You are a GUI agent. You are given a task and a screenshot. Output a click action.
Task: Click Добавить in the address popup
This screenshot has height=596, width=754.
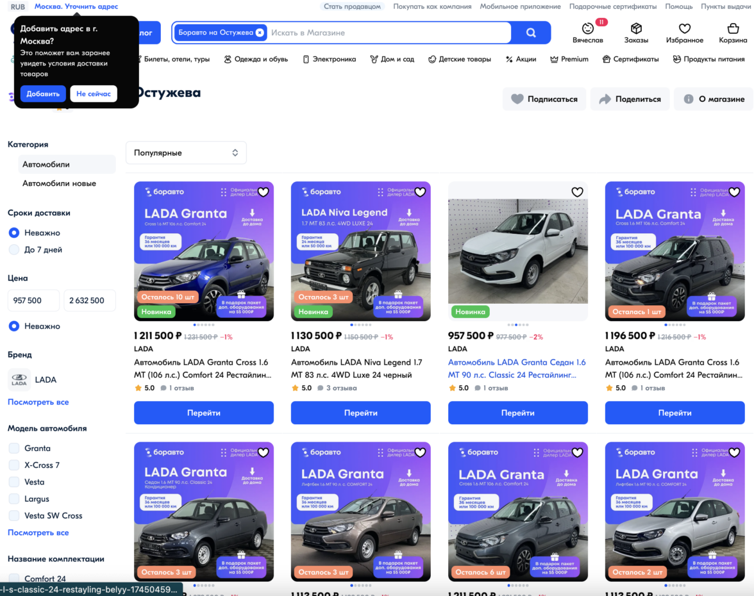pyautogui.click(x=43, y=94)
